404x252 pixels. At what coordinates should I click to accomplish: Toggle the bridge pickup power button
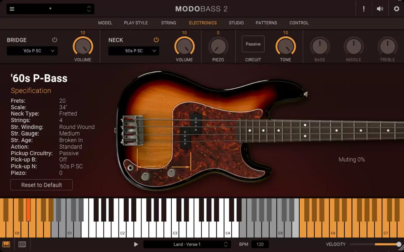click(55, 40)
